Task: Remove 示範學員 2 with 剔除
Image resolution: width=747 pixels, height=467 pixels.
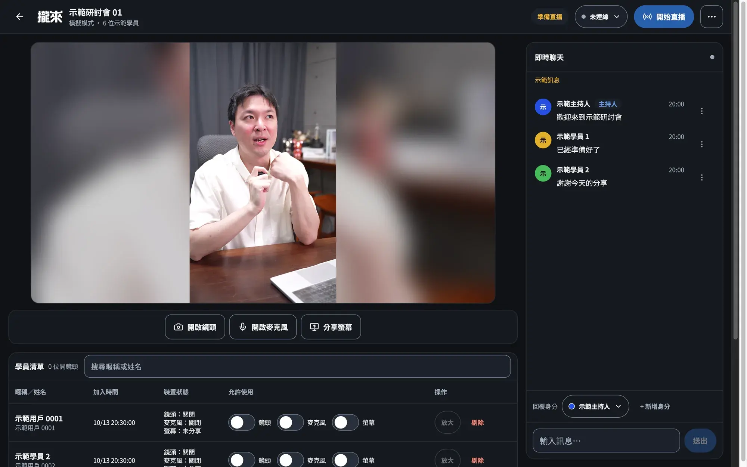Action: 477,460
